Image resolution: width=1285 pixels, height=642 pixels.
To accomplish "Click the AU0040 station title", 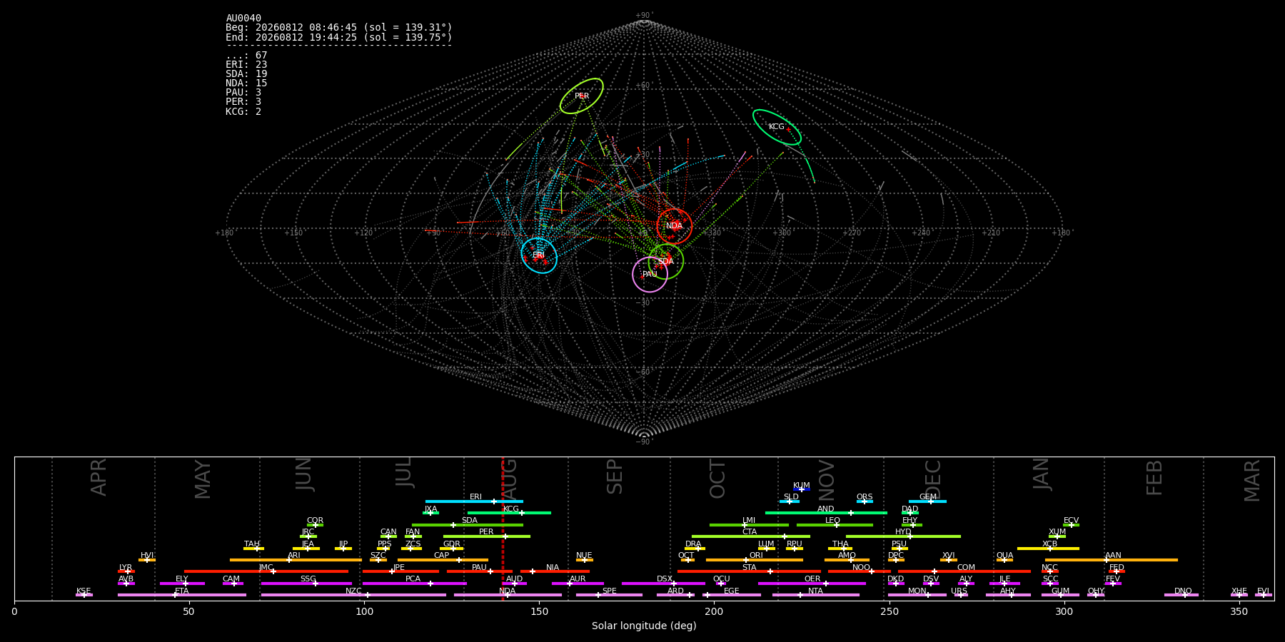I will coord(243,19).
